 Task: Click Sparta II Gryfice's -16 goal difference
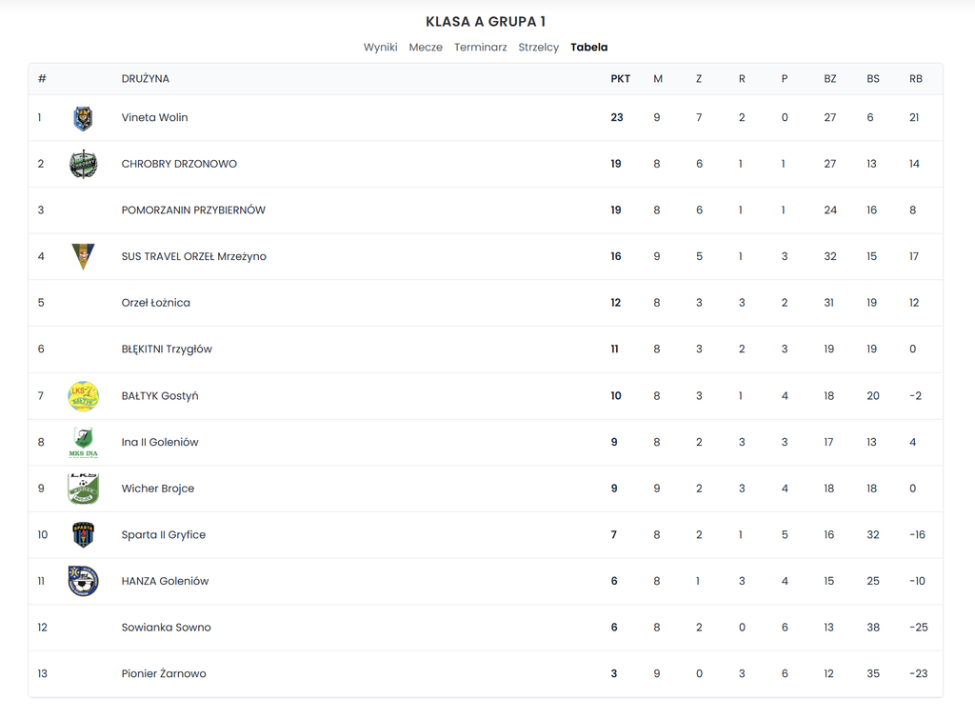917,535
